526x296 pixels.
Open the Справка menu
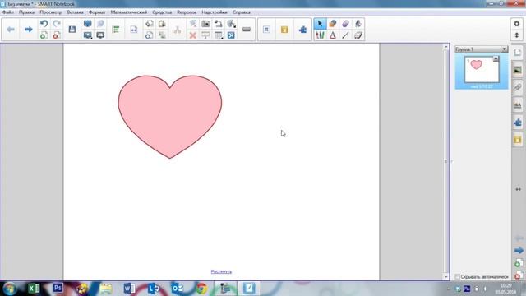click(241, 12)
